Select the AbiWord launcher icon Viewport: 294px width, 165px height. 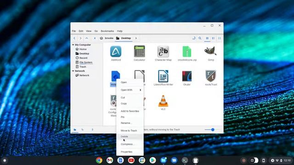click(116, 51)
